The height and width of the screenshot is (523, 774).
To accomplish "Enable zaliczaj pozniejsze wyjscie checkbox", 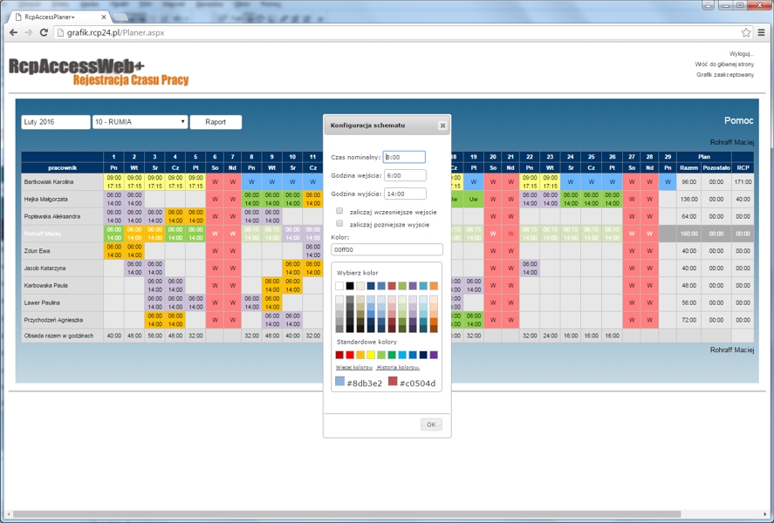I will pos(339,223).
